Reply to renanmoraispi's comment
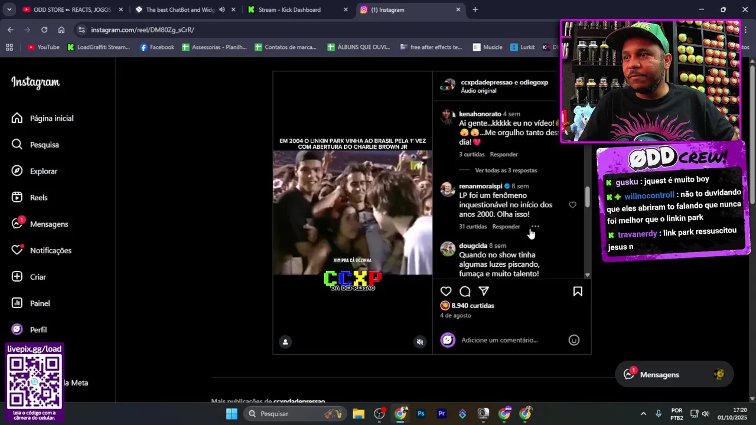756x425 pixels. click(x=506, y=227)
